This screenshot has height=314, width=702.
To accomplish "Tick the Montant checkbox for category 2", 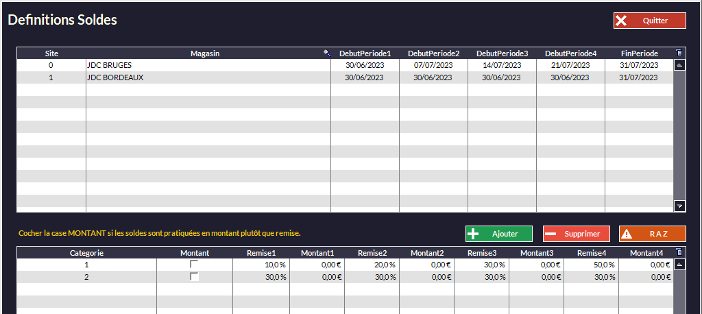I will [x=194, y=277].
